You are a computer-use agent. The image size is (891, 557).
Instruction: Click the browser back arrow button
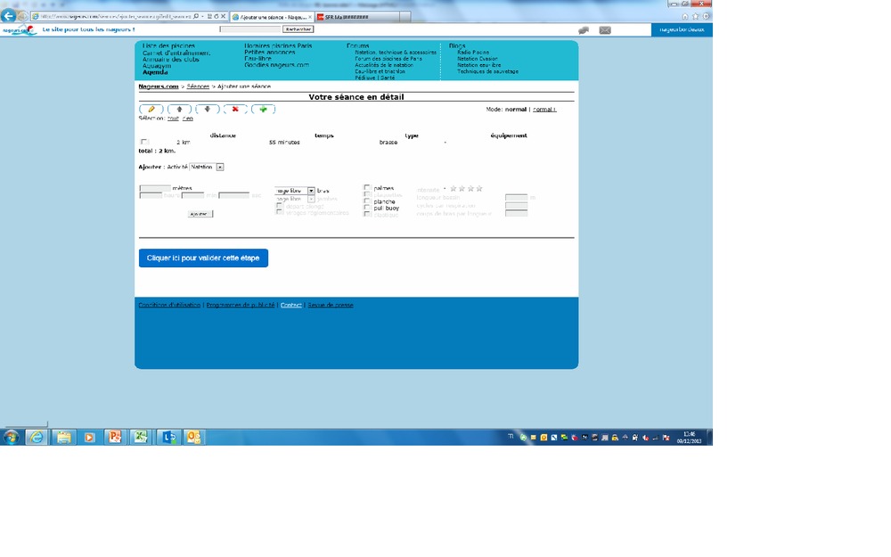[9, 16]
